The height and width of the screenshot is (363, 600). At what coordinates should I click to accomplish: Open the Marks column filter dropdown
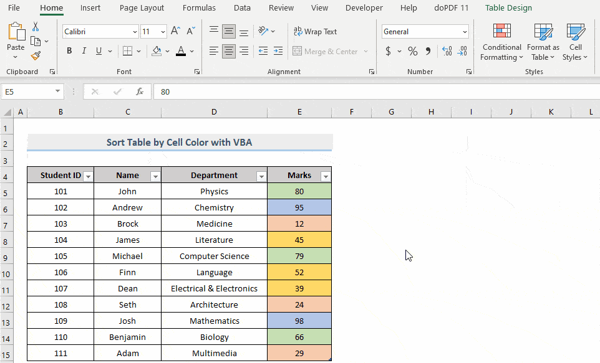(x=326, y=176)
